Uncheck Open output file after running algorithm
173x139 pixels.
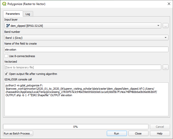[x=6, y=74]
